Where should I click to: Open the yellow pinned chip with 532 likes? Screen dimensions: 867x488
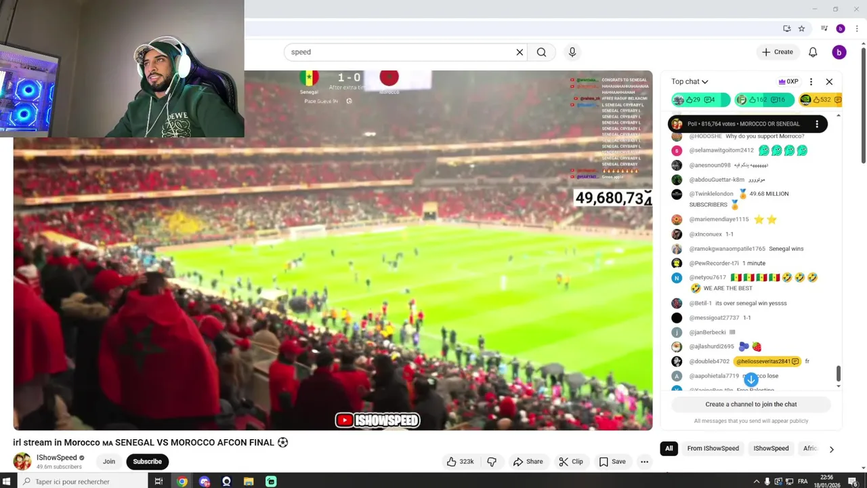point(820,100)
